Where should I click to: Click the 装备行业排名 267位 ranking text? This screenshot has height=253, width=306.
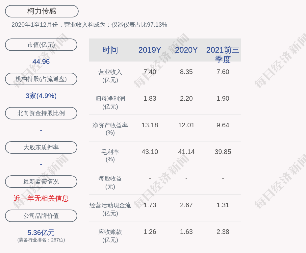pyautogui.click(x=41, y=240)
